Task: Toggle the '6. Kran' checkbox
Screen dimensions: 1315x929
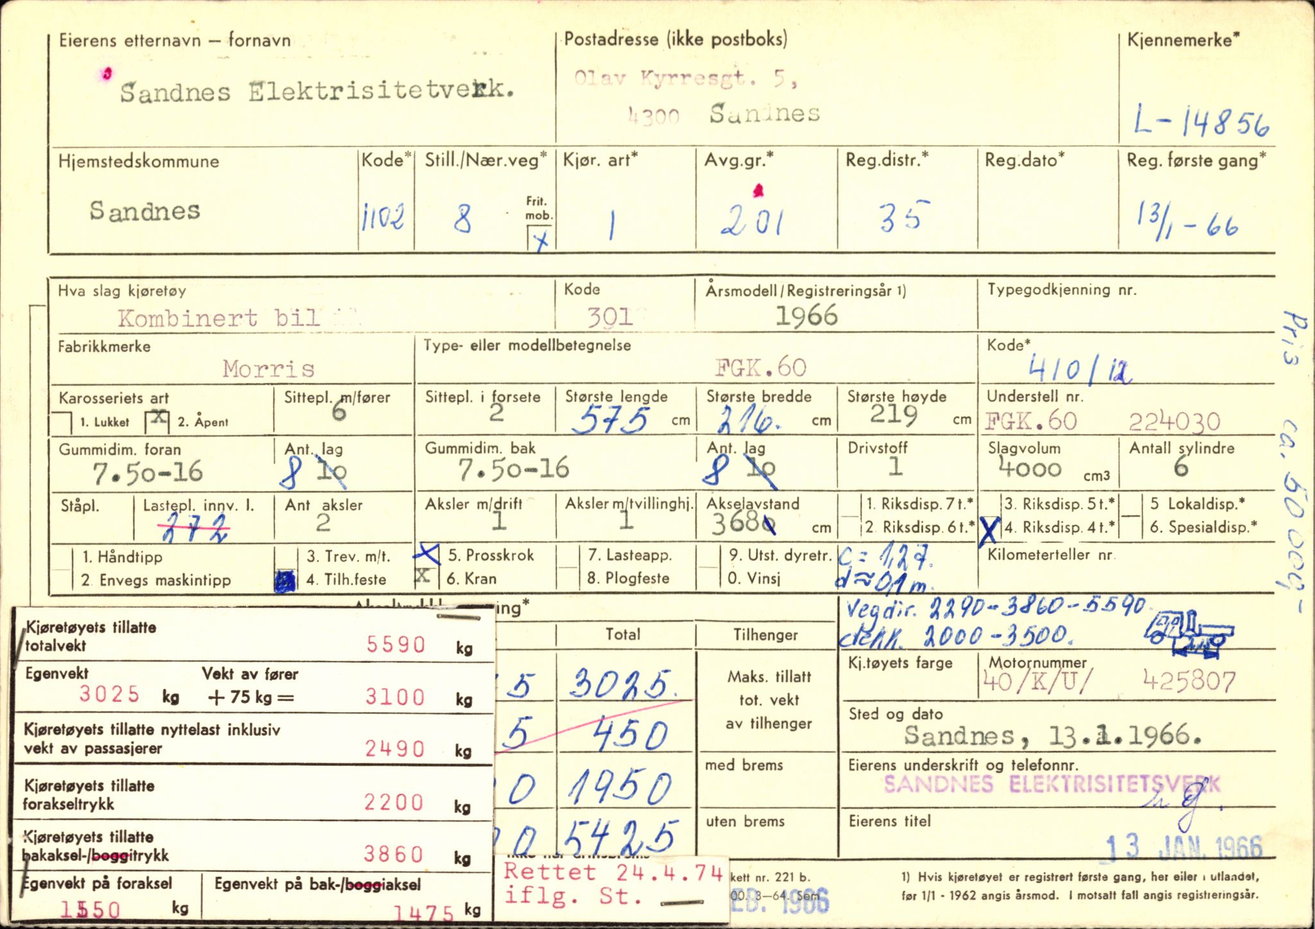Action: pyautogui.click(x=422, y=575)
